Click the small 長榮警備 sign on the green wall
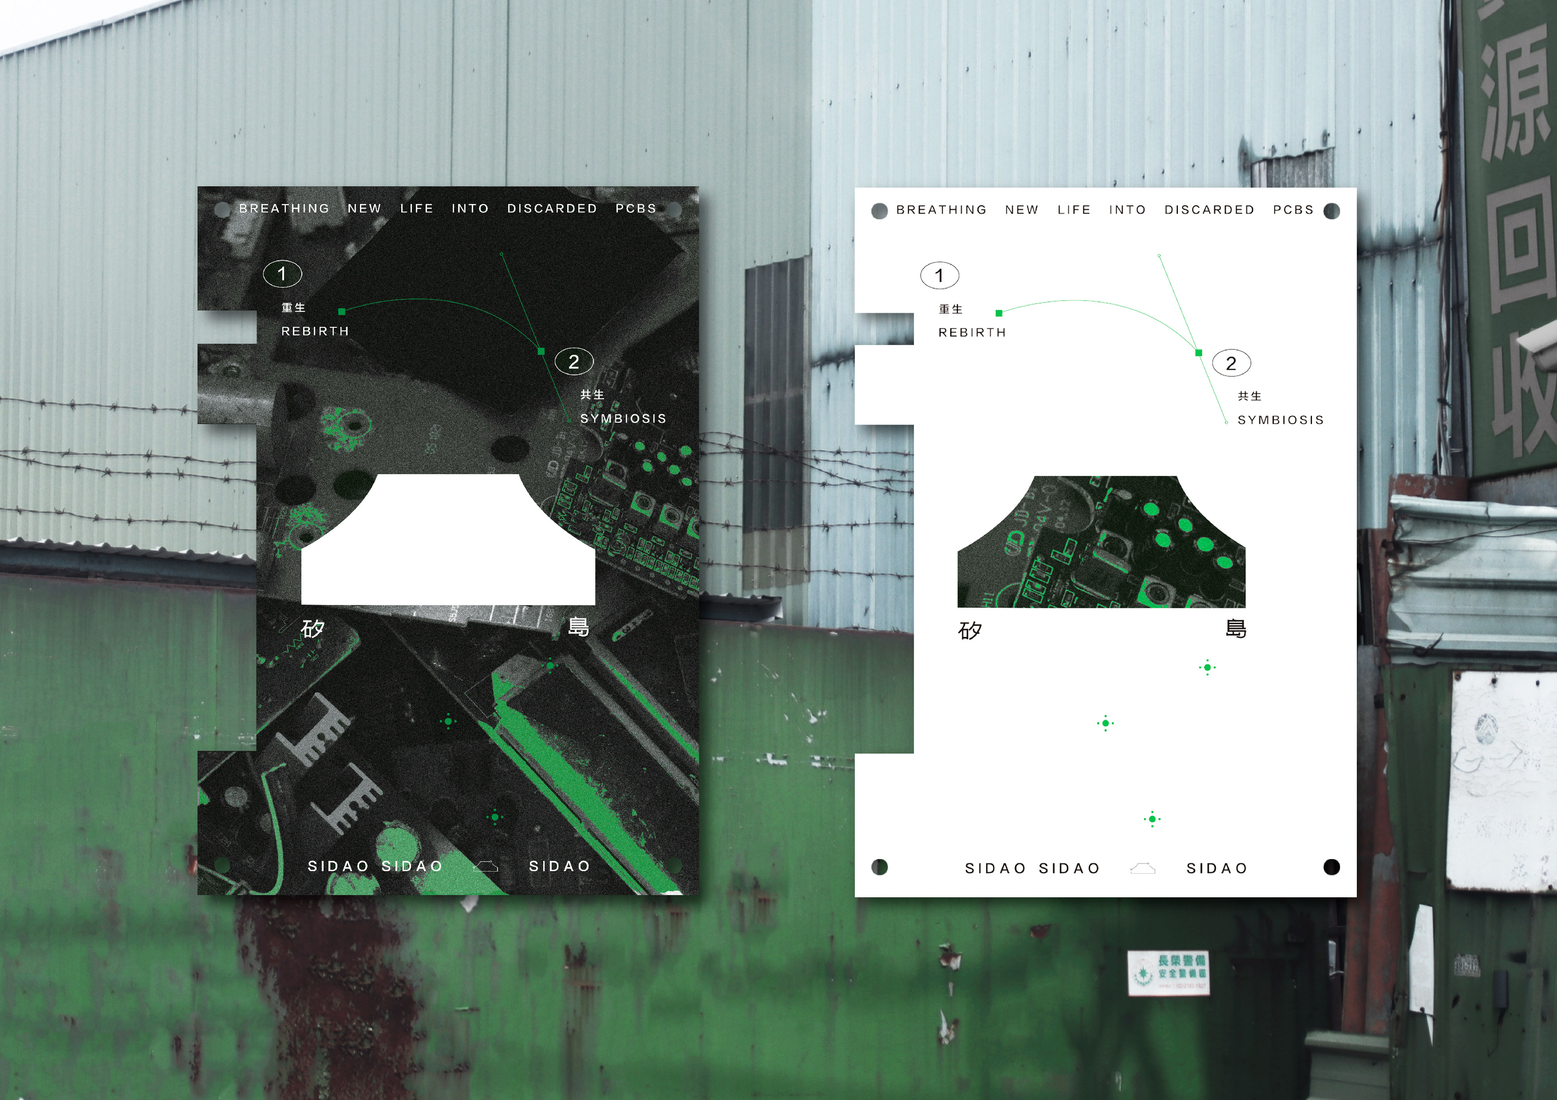 pyautogui.click(x=1169, y=973)
